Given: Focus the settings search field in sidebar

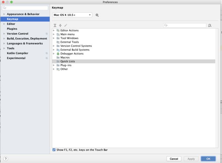Looking at the screenshot, I should click(25, 8).
